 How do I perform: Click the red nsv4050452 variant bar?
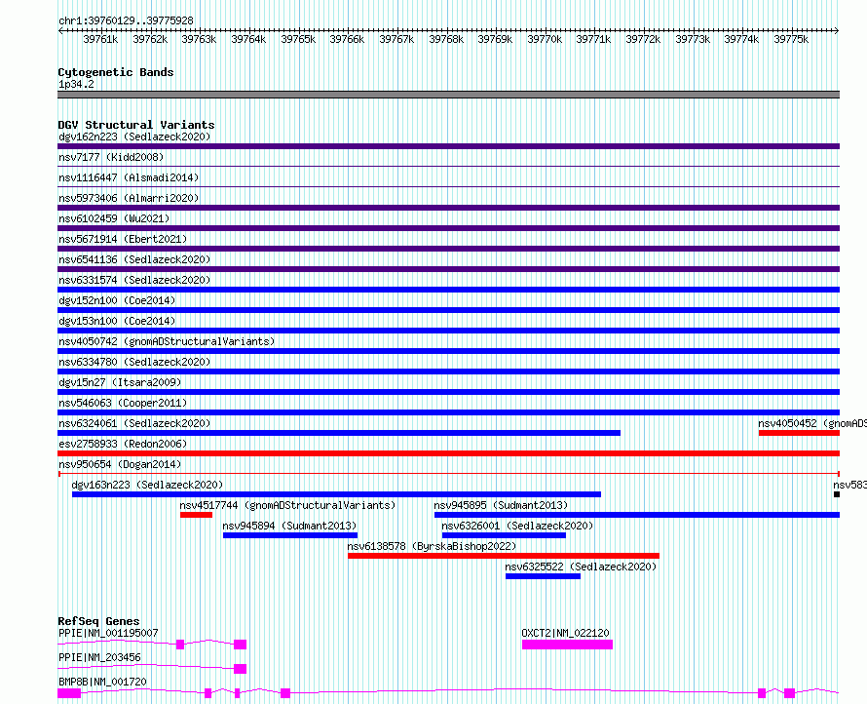[x=799, y=433]
